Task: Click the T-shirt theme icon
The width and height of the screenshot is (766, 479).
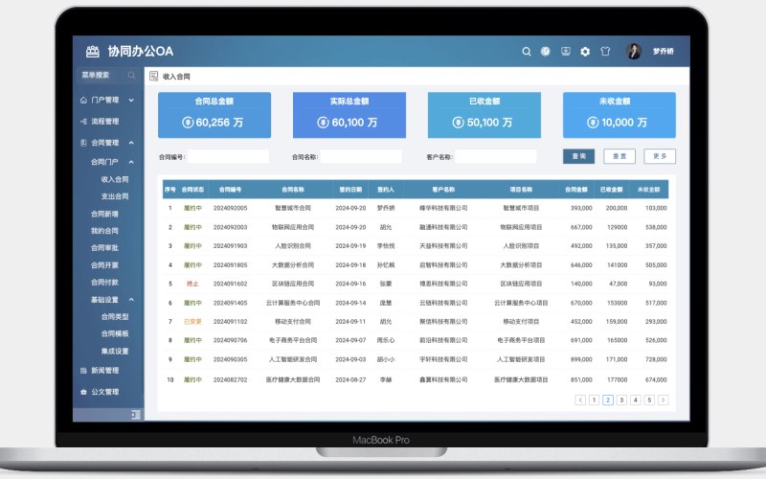Action: point(605,52)
